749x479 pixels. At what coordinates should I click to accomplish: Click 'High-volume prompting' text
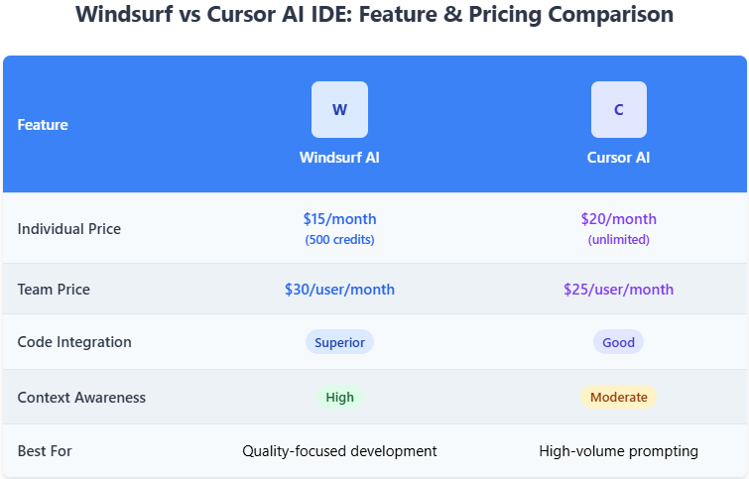coord(619,451)
